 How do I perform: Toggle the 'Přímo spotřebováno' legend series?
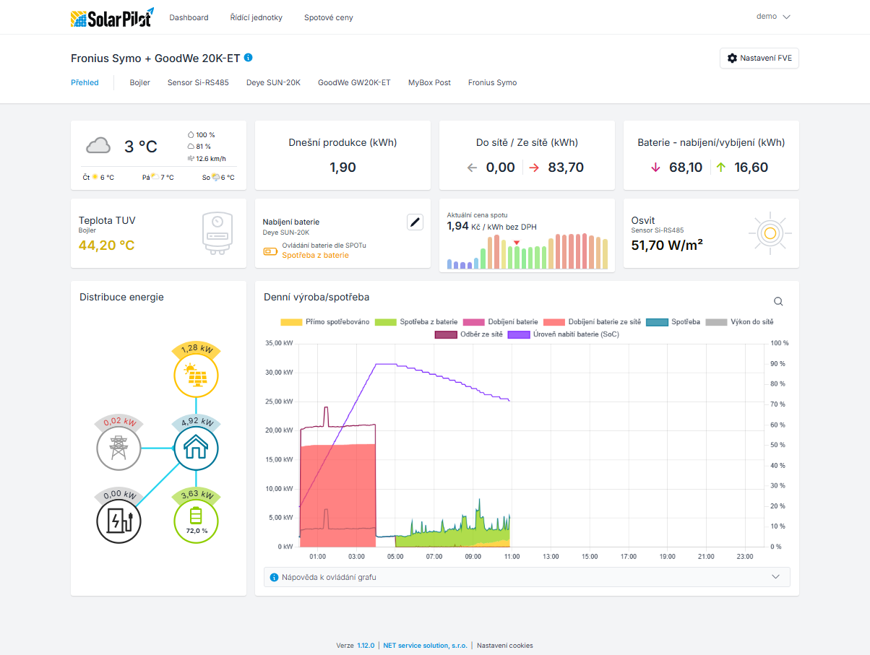pyautogui.click(x=324, y=321)
